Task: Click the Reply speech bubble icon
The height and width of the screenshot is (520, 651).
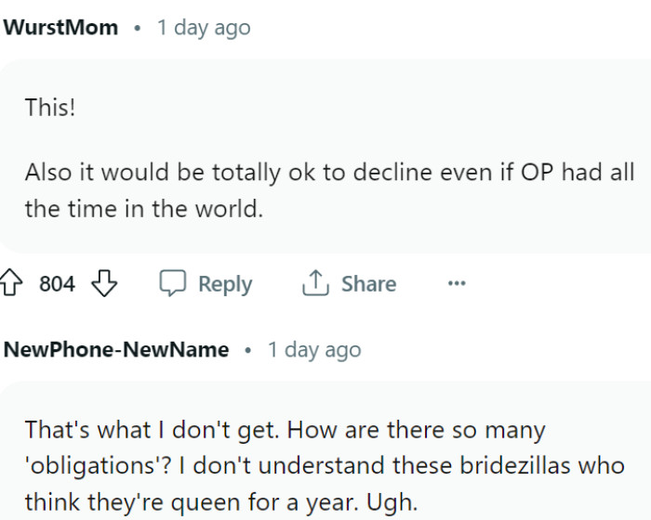Action: (x=173, y=284)
